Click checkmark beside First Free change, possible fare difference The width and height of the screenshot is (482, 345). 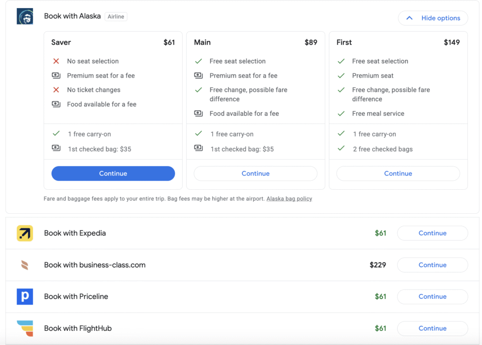[x=341, y=90]
